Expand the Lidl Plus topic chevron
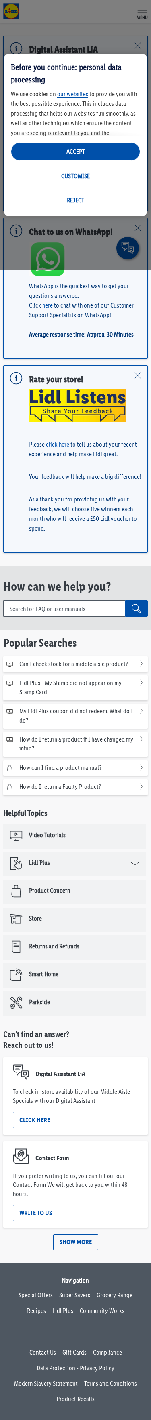 pos(134,863)
